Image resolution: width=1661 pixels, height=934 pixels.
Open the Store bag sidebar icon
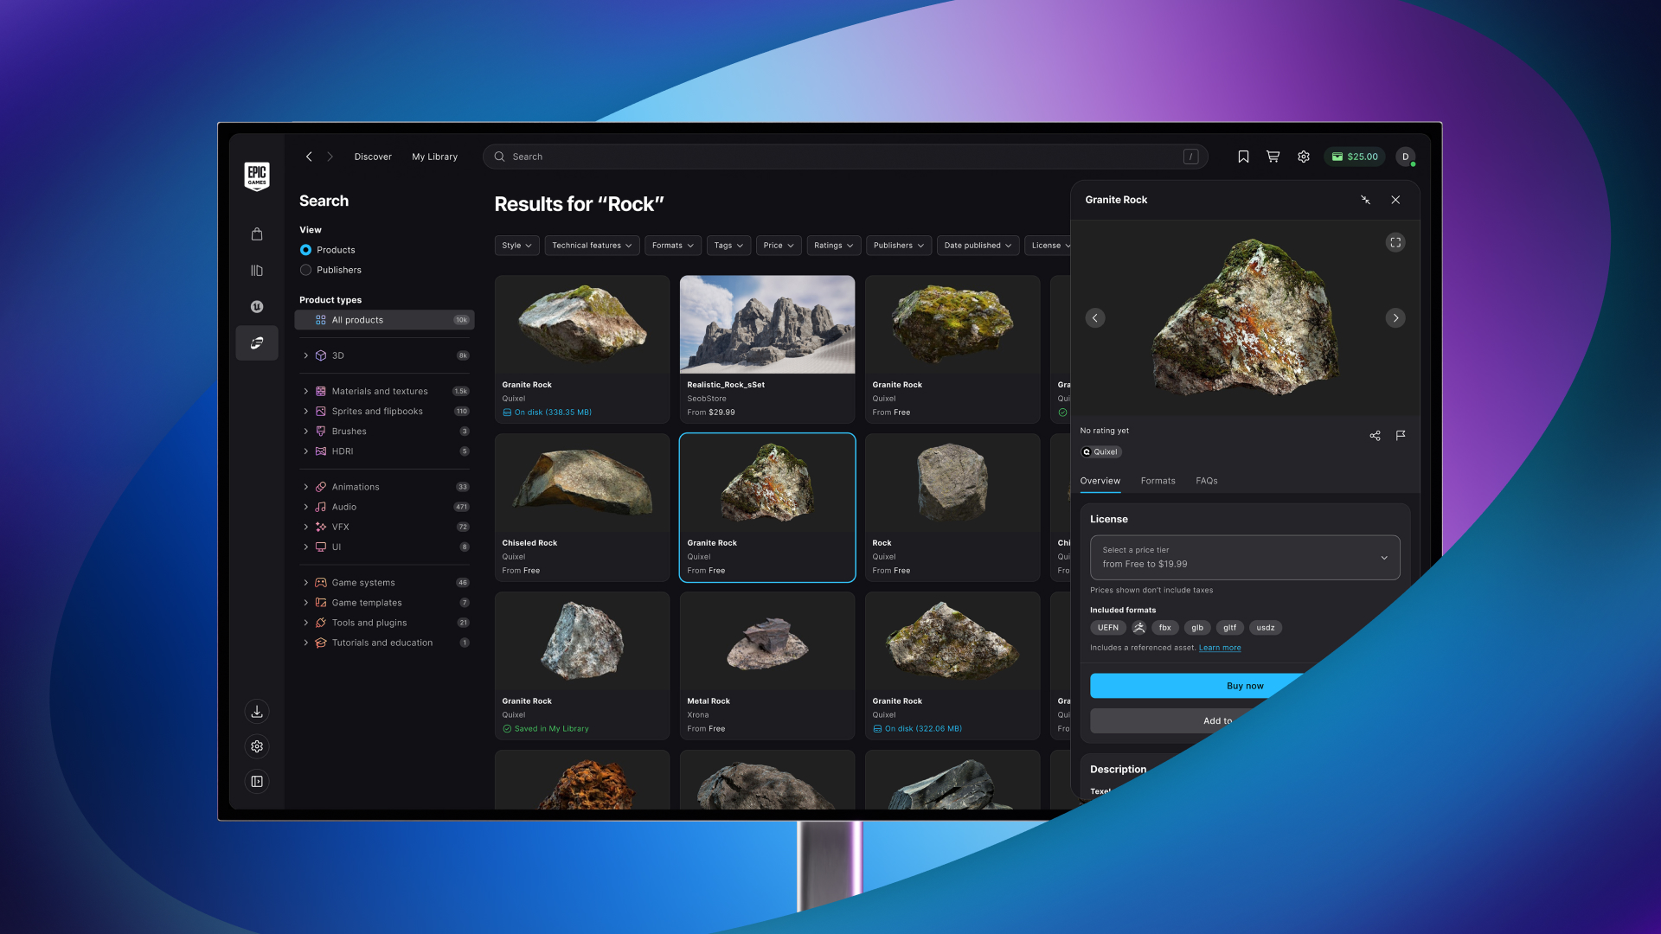click(257, 234)
